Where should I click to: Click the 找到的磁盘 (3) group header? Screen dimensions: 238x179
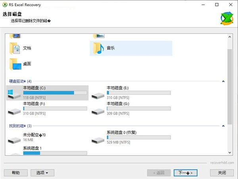[20, 126]
